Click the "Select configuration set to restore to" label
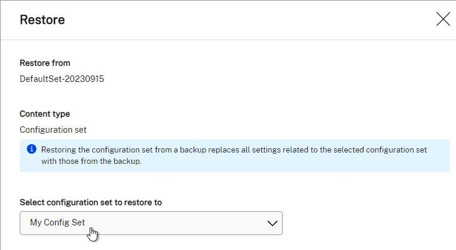This screenshot has width=456, height=250. click(x=91, y=202)
